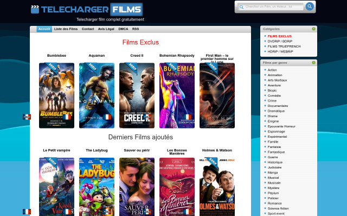Choose the Mystère genre
347x216 pixels.
[273, 188]
